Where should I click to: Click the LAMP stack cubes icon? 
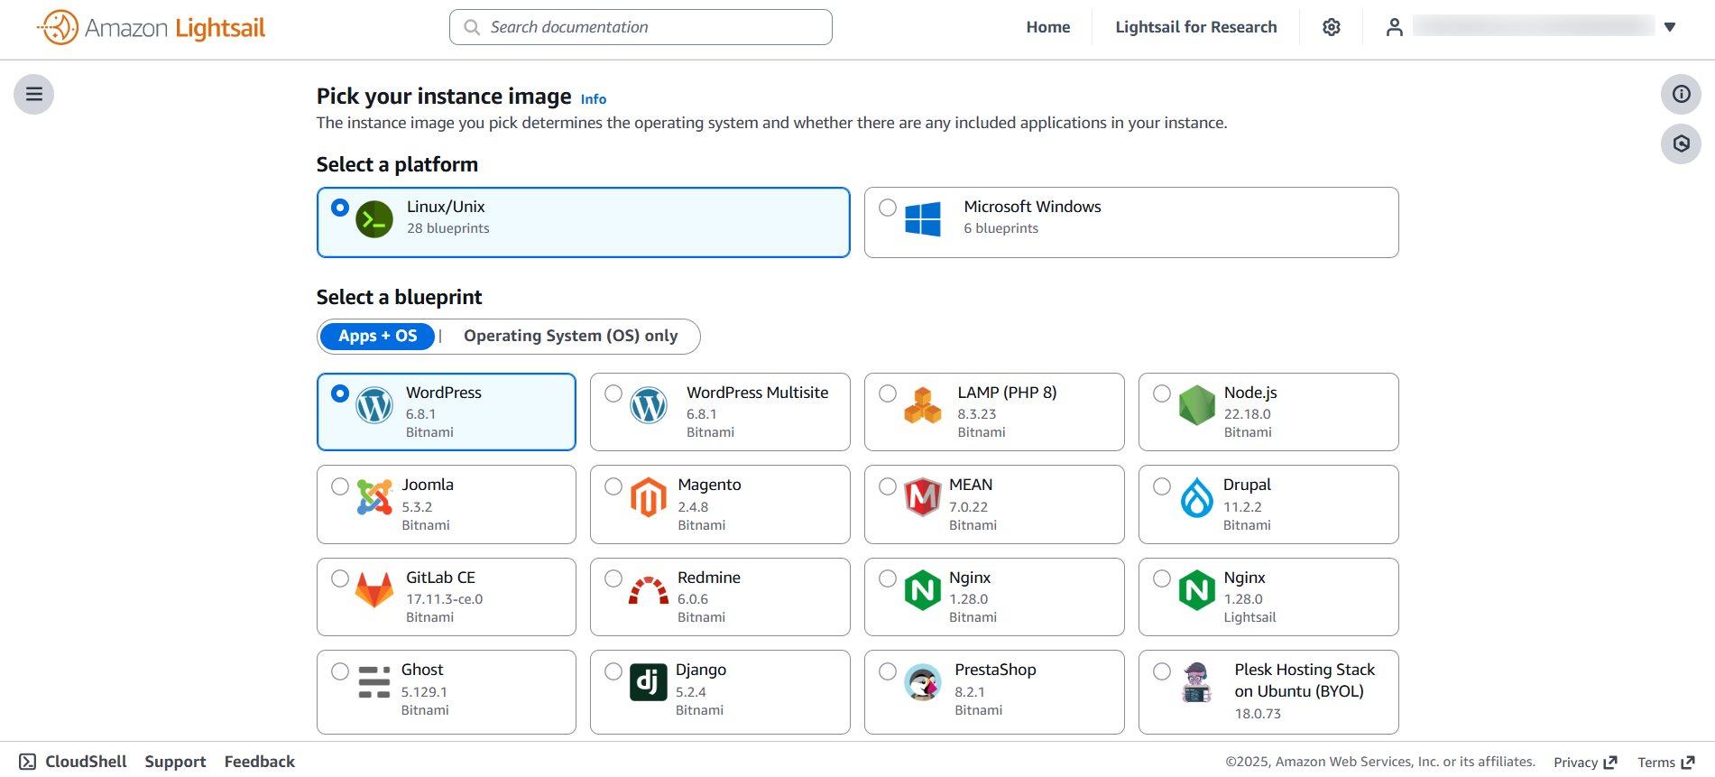coord(923,405)
